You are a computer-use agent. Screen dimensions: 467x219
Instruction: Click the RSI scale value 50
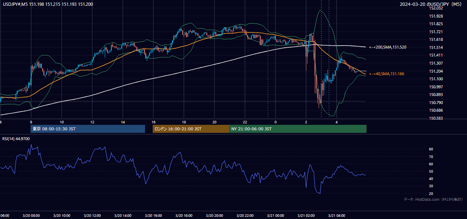coord(431,171)
